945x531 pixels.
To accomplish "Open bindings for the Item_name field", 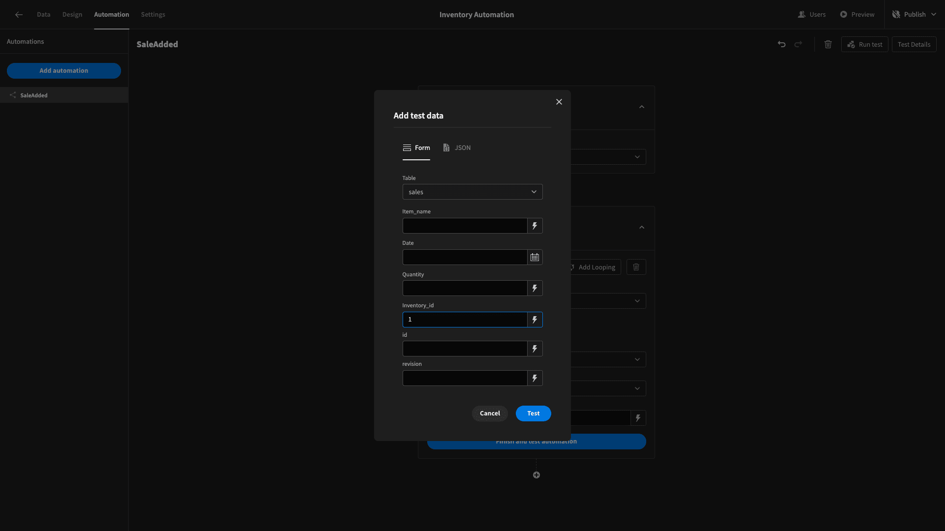I will tap(535, 226).
